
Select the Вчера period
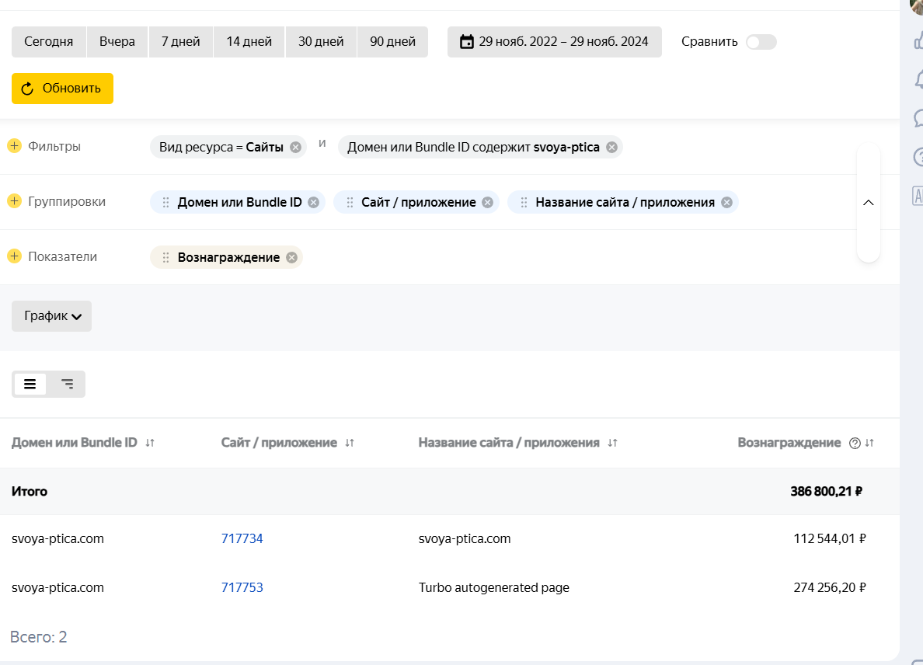click(x=117, y=42)
